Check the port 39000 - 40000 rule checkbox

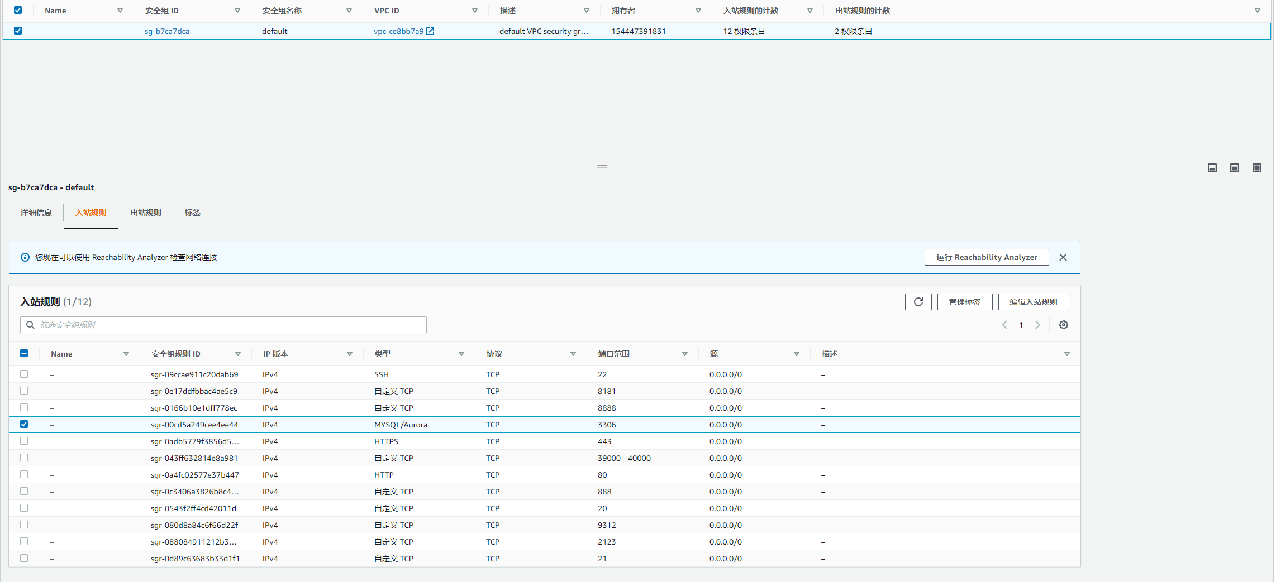[x=24, y=458]
